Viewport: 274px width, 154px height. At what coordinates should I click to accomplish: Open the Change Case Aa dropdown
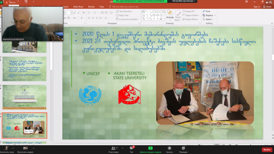click(75, 18)
